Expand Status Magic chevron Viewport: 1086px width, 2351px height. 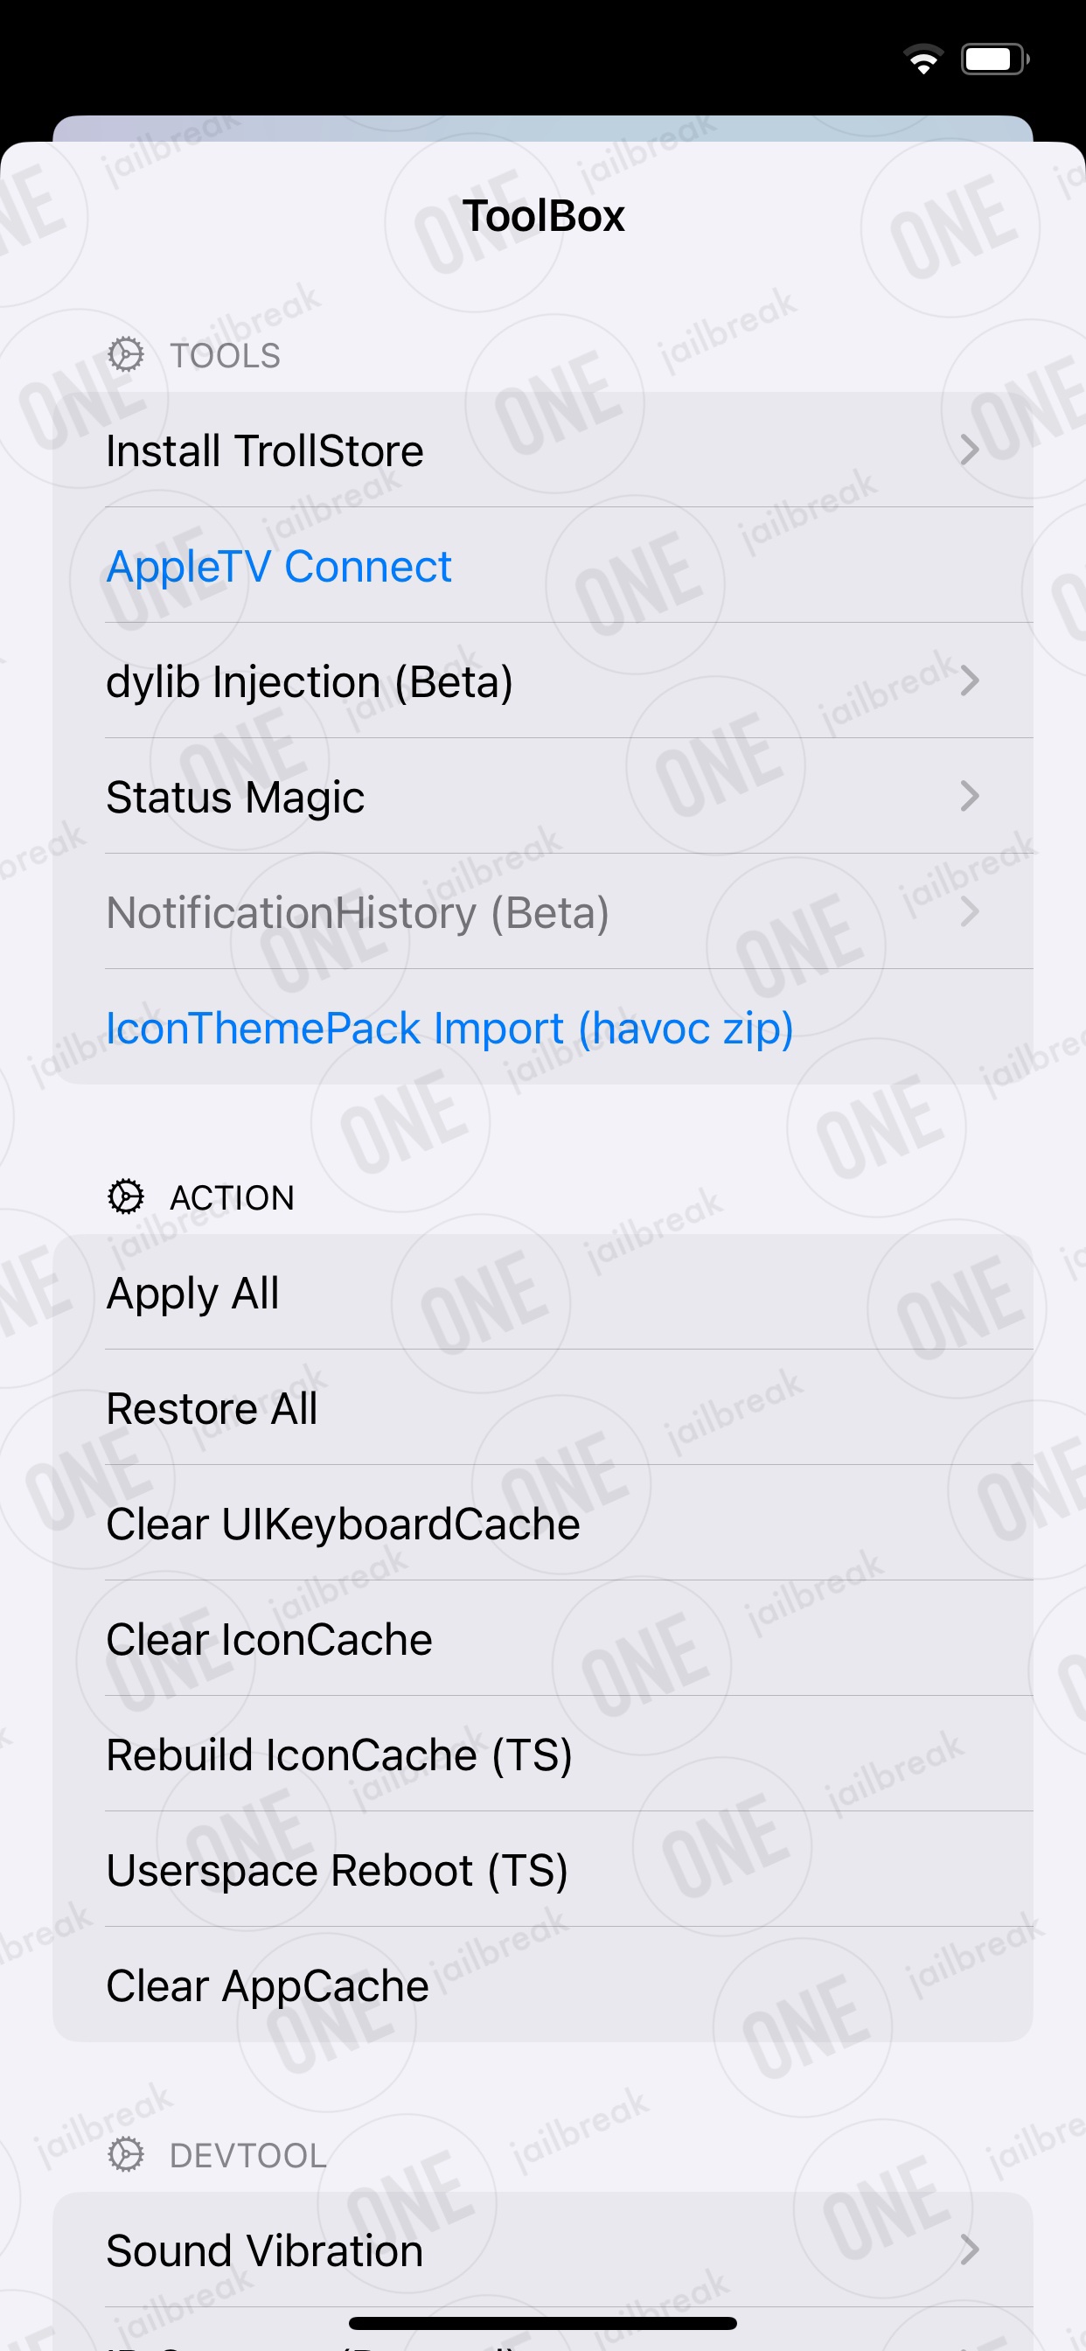970,796
